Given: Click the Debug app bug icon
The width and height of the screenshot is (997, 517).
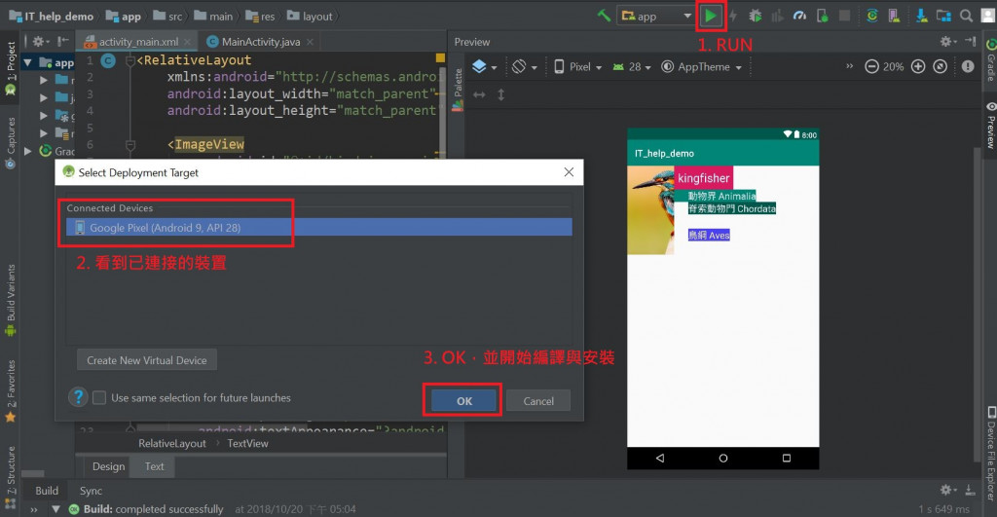Looking at the screenshot, I should click(x=755, y=16).
